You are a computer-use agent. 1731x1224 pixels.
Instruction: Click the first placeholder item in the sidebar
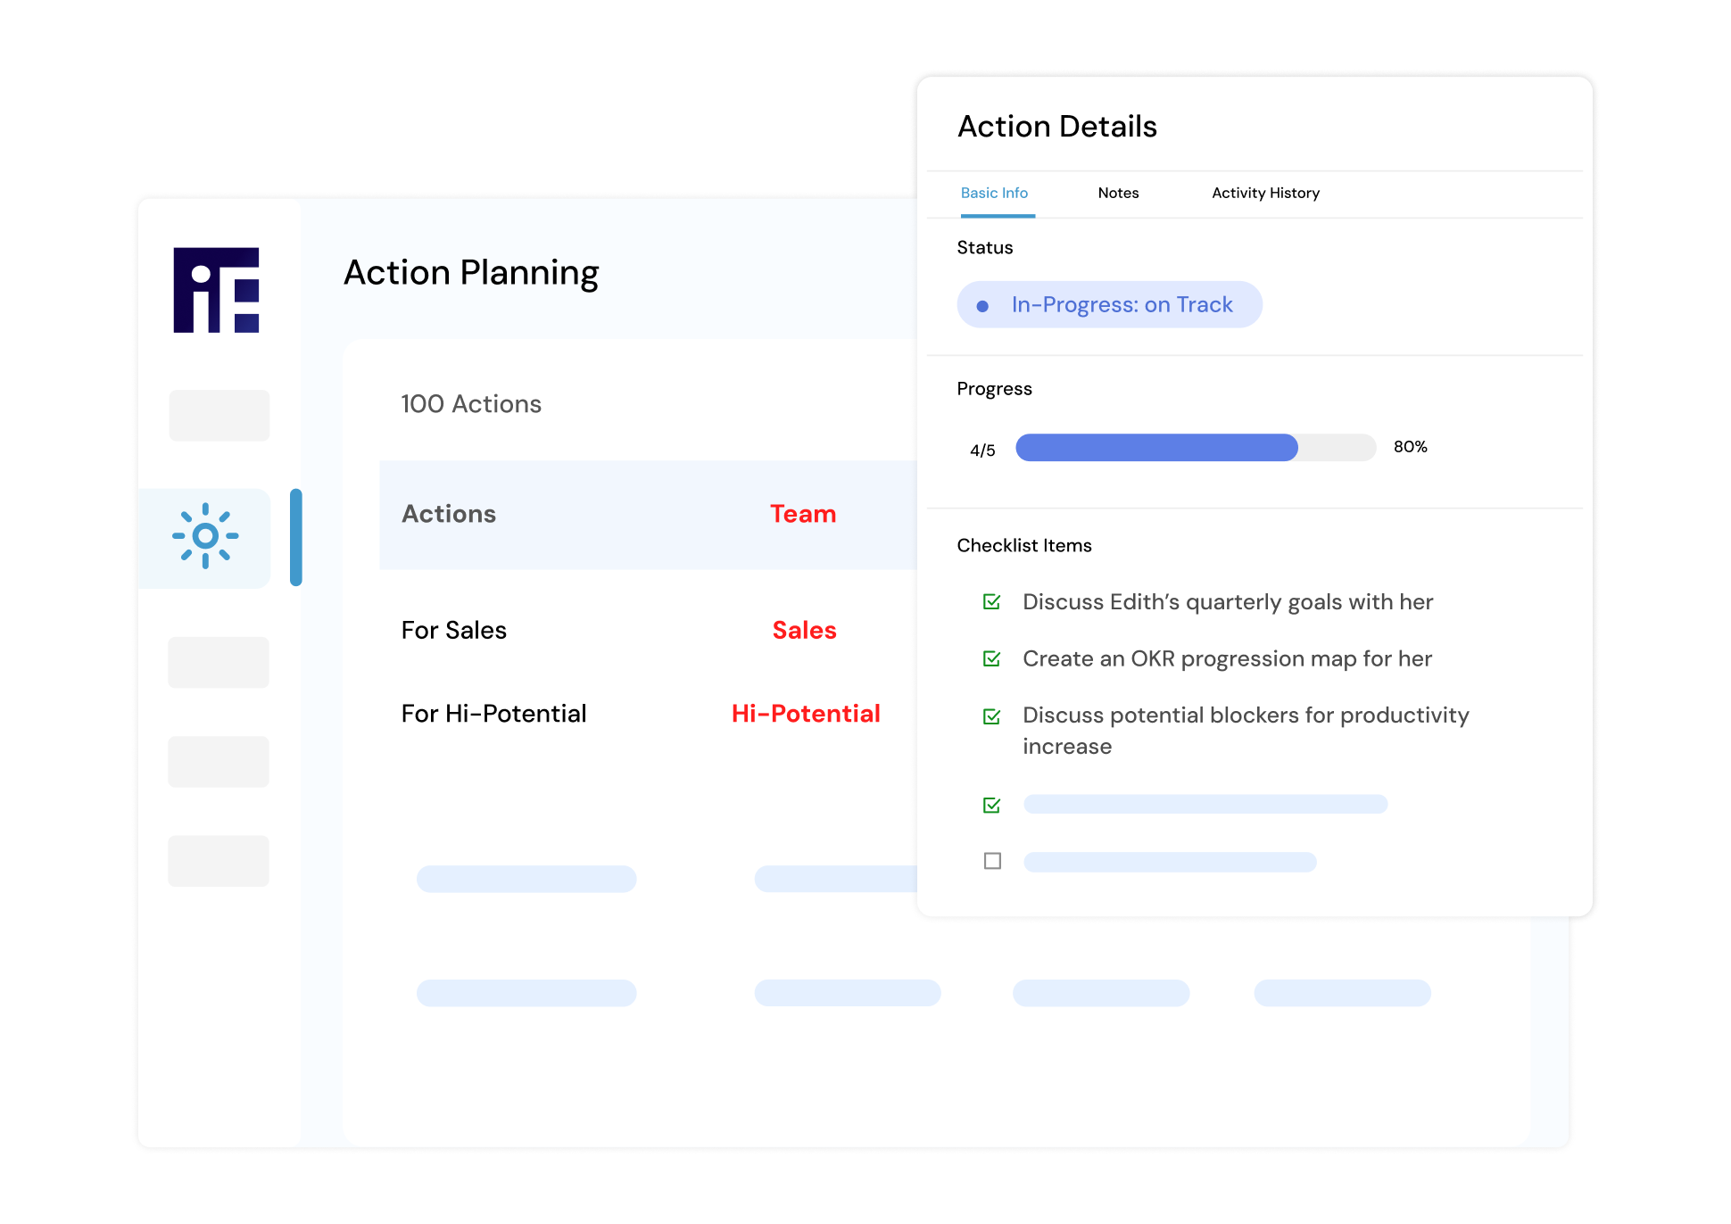coord(219,415)
